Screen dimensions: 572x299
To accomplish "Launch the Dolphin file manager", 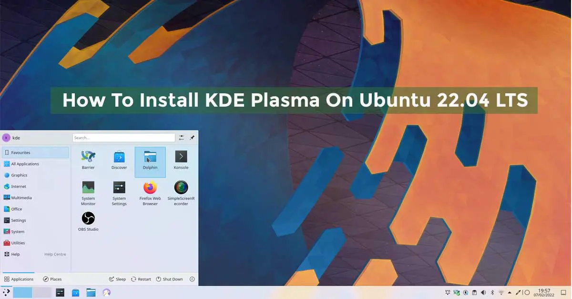I will pyautogui.click(x=150, y=159).
